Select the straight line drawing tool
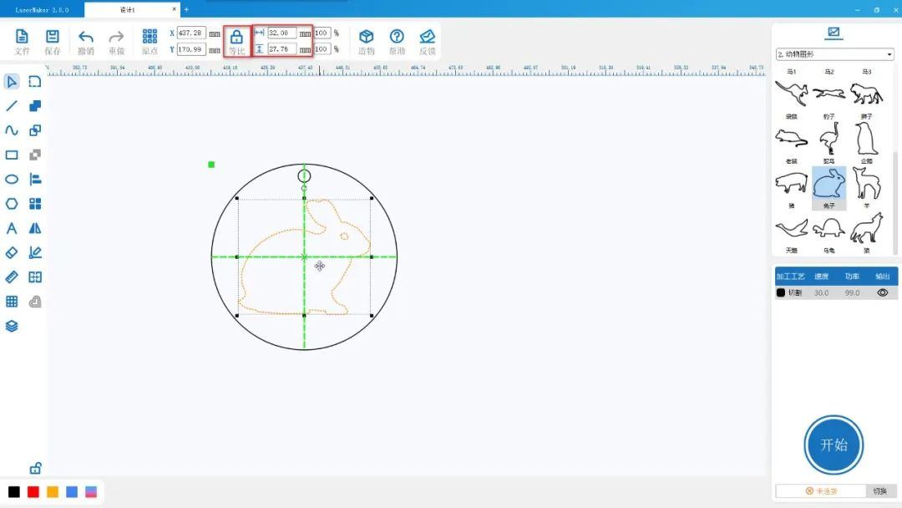The image size is (902, 508). tap(12, 106)
